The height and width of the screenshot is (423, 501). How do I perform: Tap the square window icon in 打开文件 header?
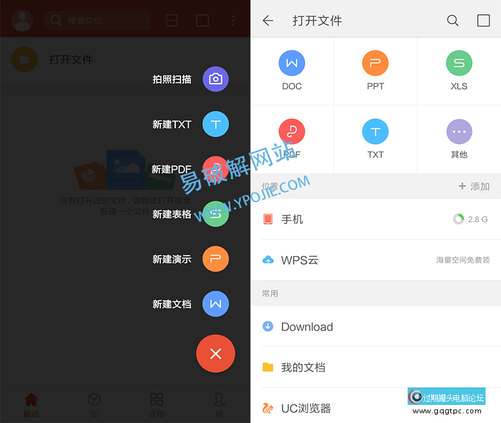(484, 21)
